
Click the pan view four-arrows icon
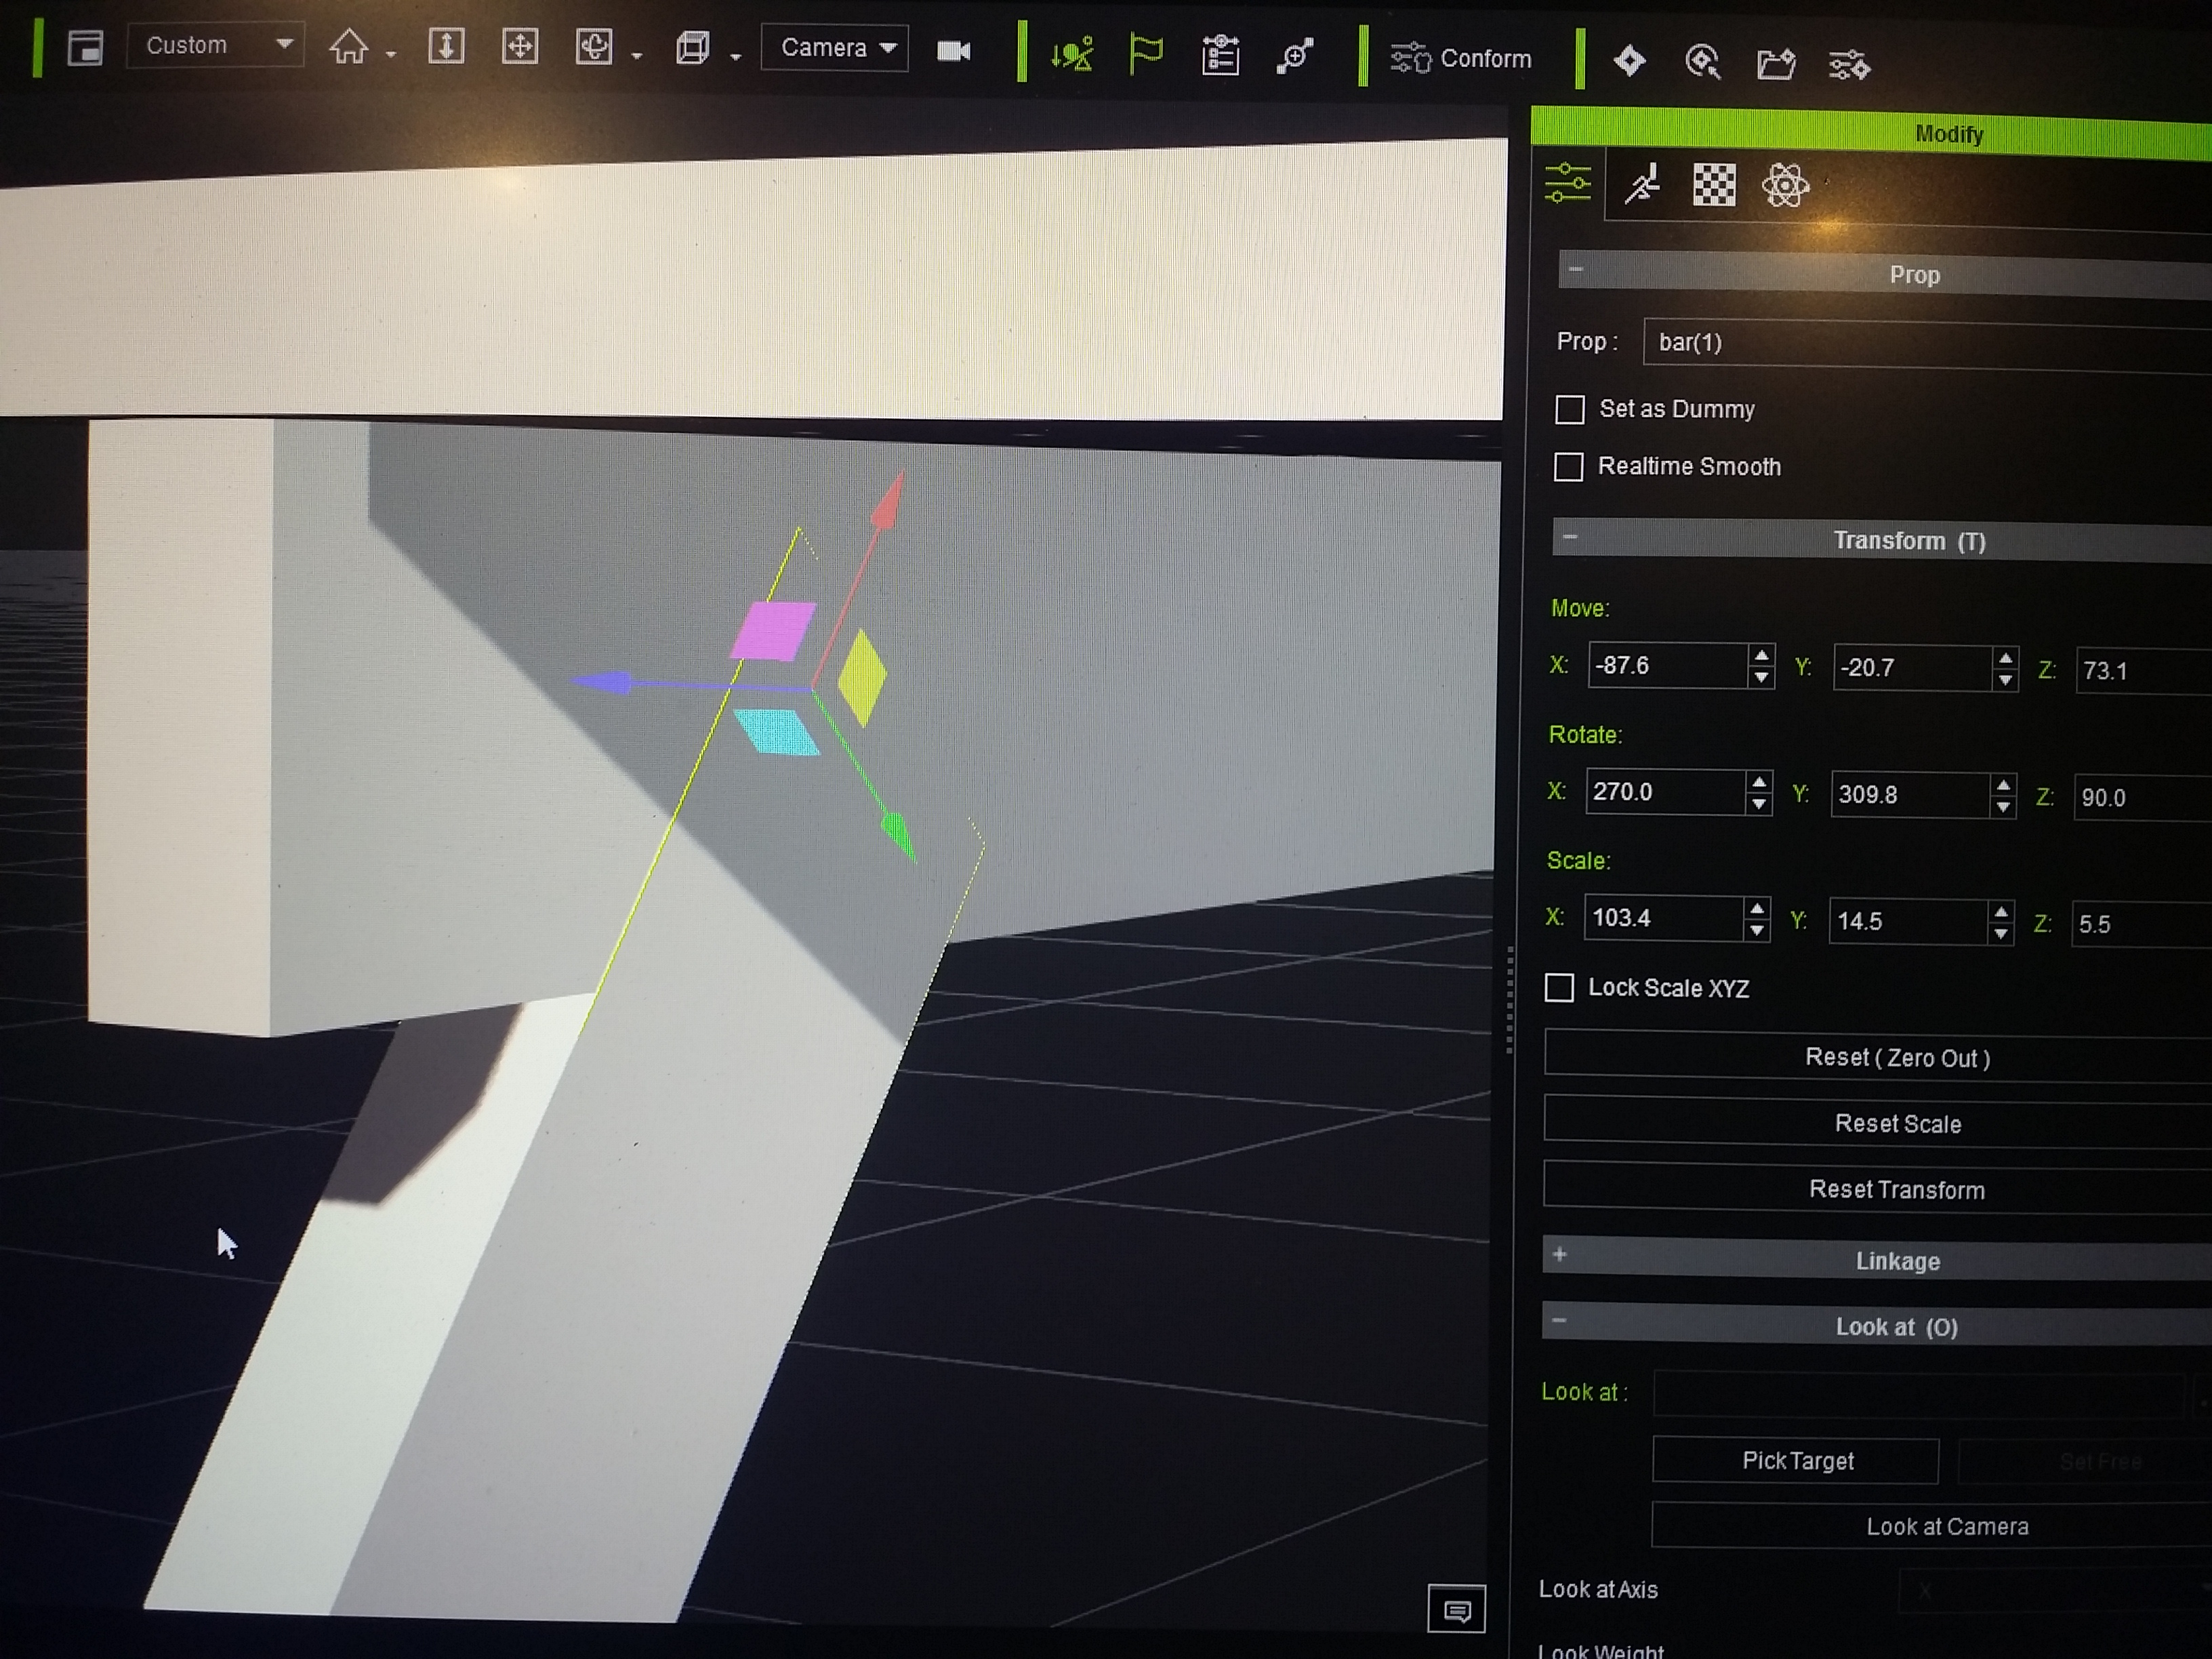519,47
